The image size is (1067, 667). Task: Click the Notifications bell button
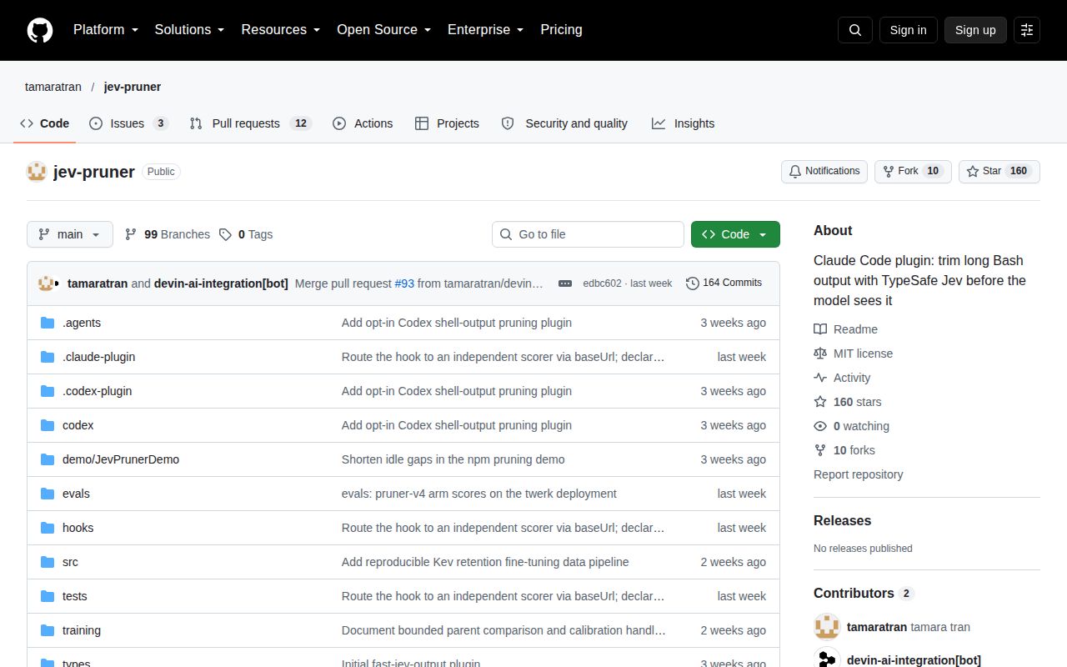pyautogui.click(x=824, y=171)
